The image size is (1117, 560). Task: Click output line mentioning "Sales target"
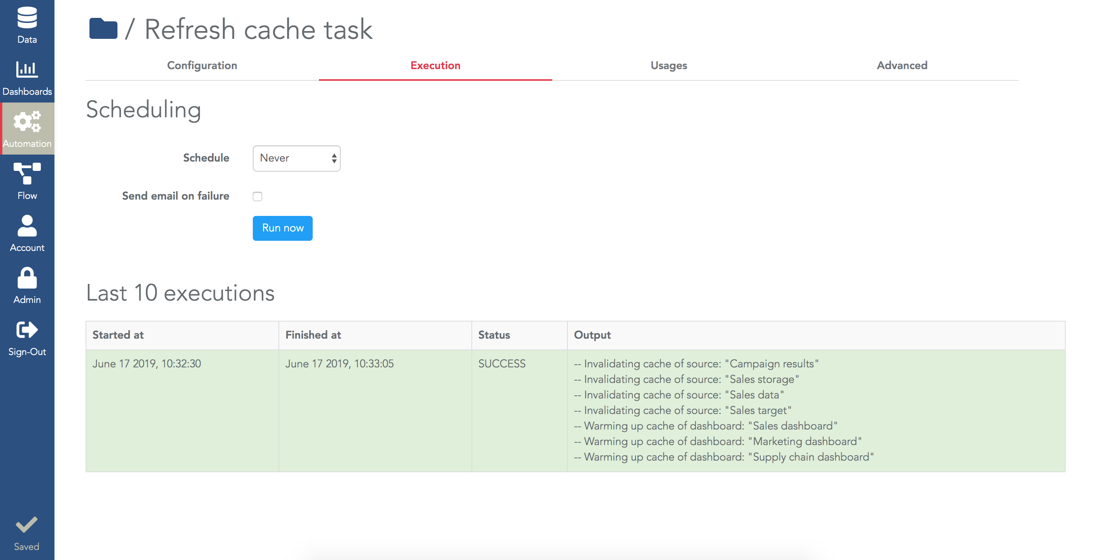click(x=683, y=410)
